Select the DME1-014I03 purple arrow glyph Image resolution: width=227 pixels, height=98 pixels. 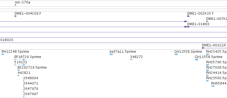pyautogui.click(x=189, y=27)
